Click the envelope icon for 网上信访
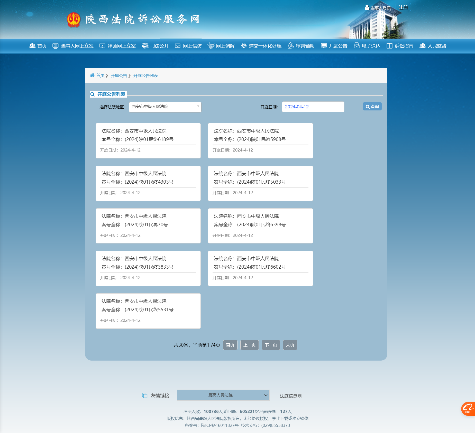The height and width of the screenshot is (433, 475). tap(178, 46)
